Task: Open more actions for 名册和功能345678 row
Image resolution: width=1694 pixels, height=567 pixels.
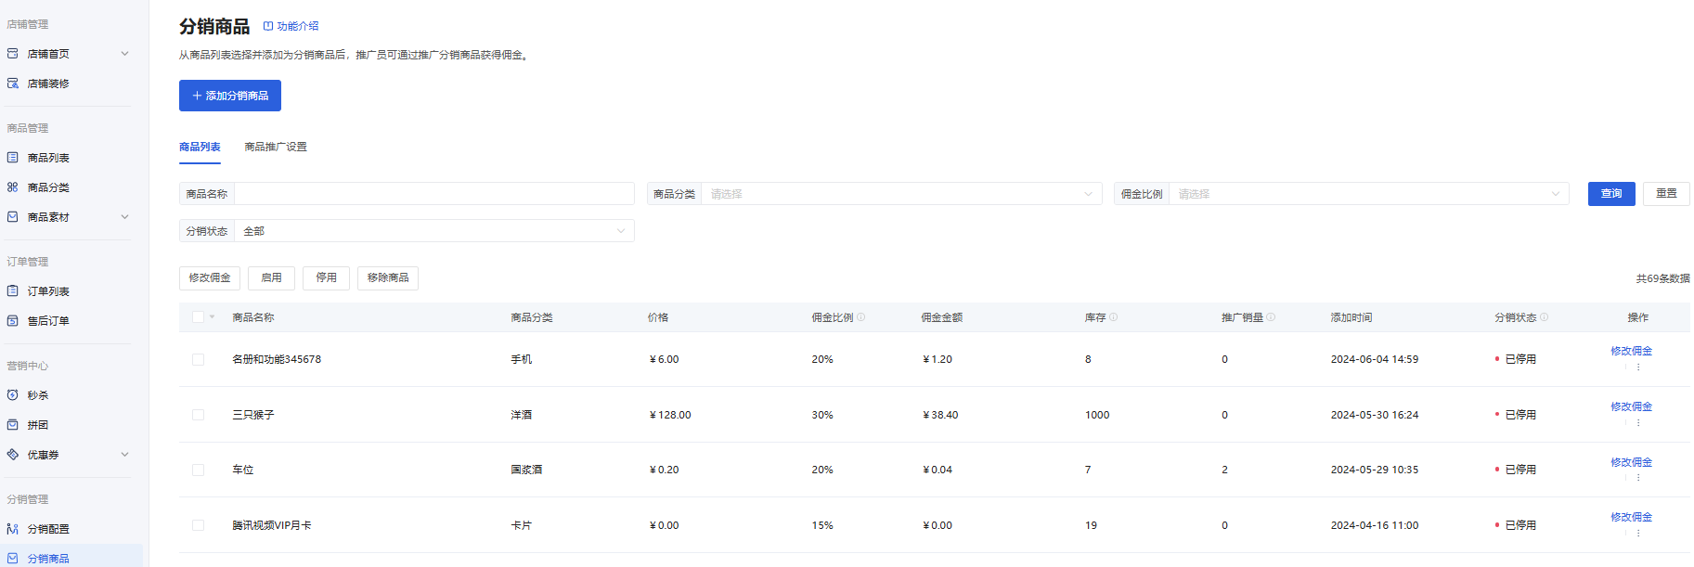Action: pos(1638,367)
